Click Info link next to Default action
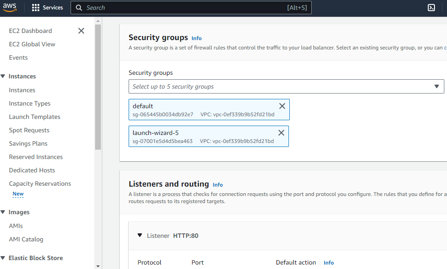The height and width of the screenshot is (269, 447). (x=329, y=263)
